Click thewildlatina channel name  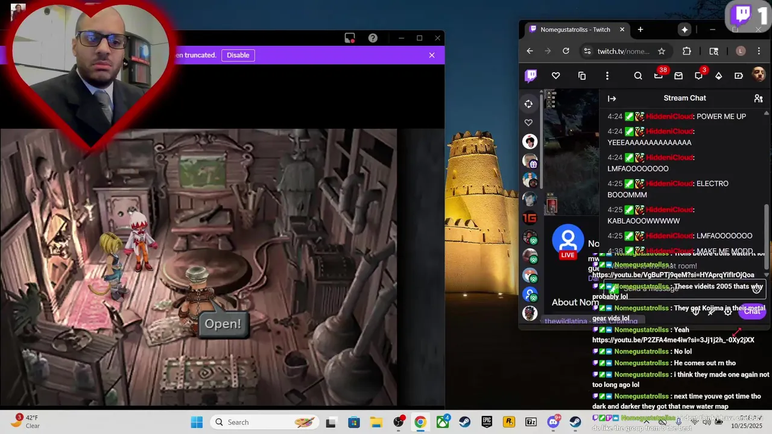pyautogui.click(x=565, y=321)
